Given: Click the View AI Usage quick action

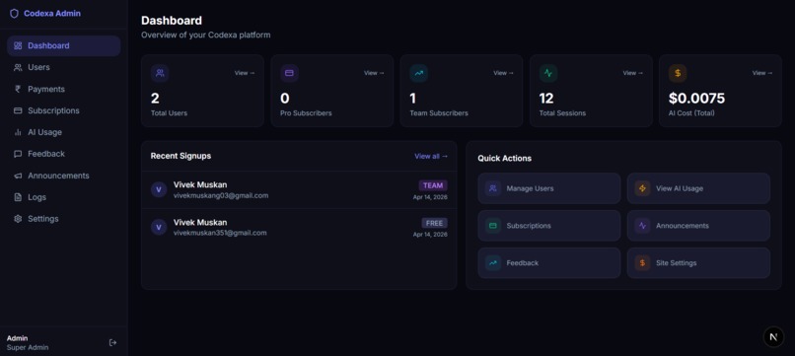Looking at the screenshot, I should pos(698,188).
